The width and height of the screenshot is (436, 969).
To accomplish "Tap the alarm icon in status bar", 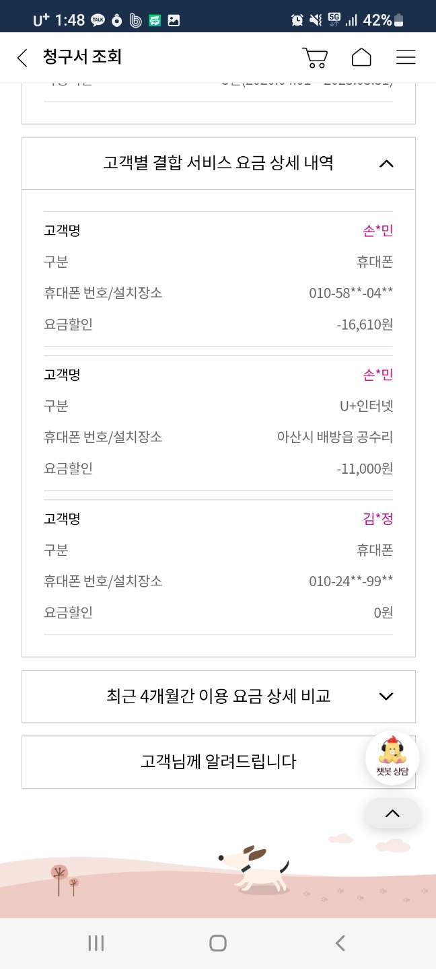I will click(x=297, y=20).
